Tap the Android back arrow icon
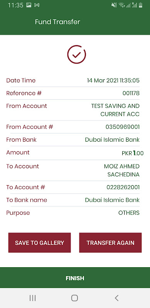This screenshot has width=150, height=308. (x=116, y=298)
